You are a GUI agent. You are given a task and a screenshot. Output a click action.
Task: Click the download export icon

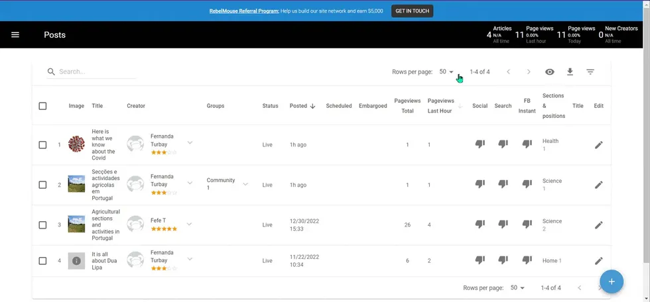coord(570,72)
